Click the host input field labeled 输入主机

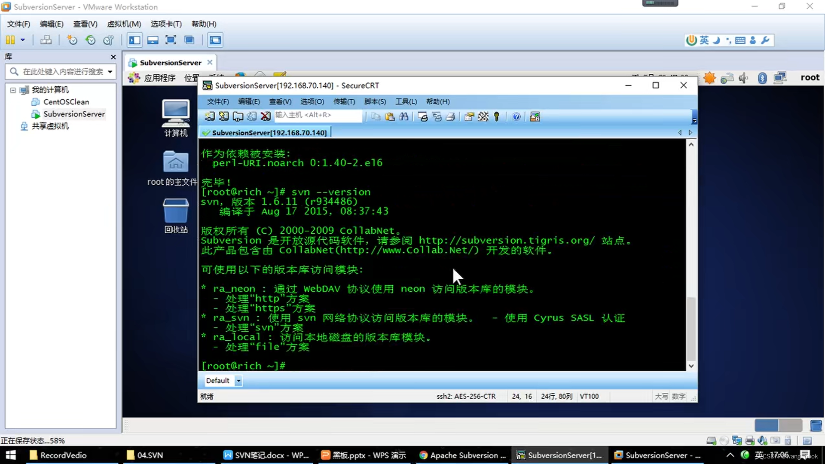(318, 115)
